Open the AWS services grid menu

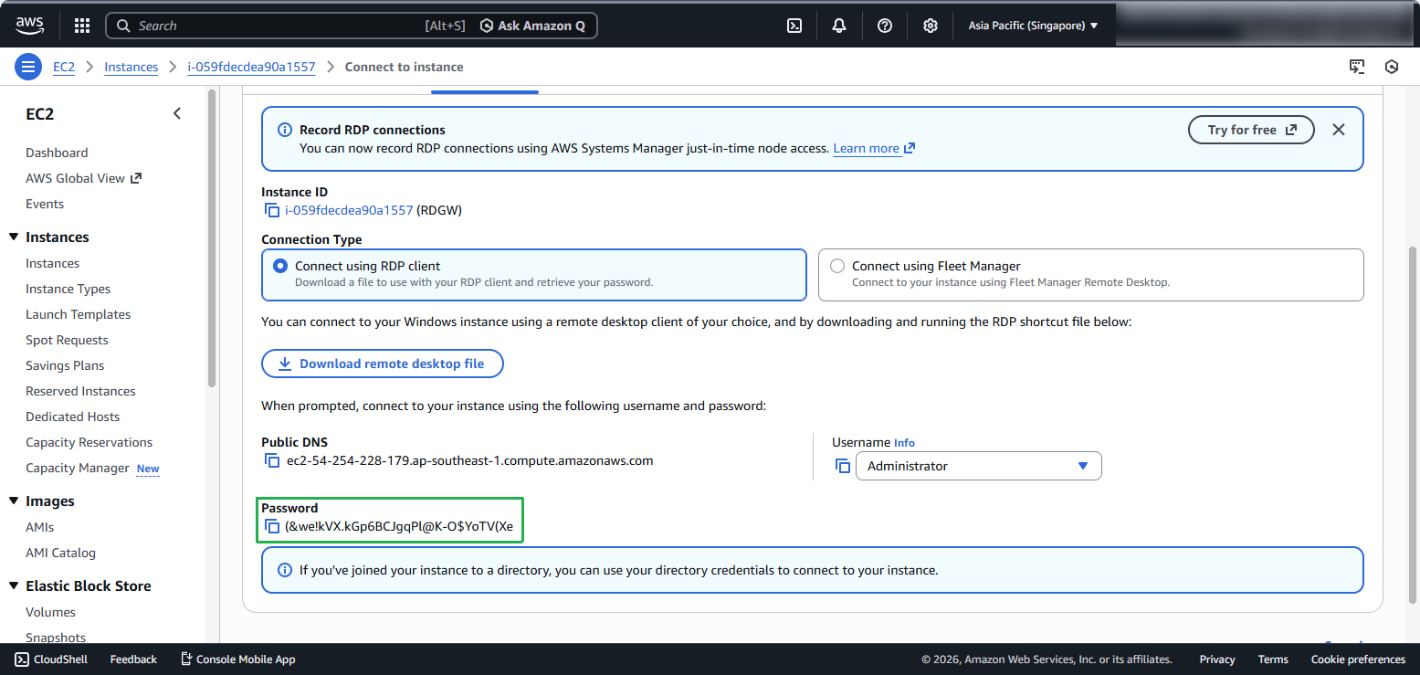tap(82, 26)
